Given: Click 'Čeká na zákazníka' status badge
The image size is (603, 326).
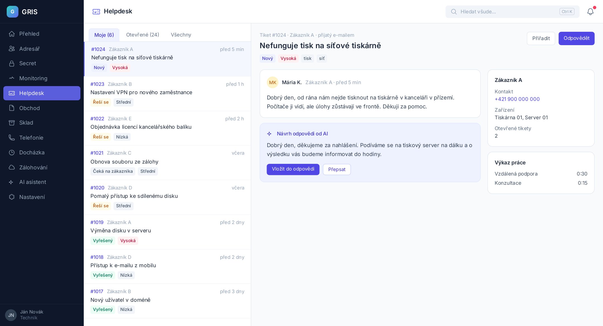Looking at the screenshot, I should [x=113, y=171].
